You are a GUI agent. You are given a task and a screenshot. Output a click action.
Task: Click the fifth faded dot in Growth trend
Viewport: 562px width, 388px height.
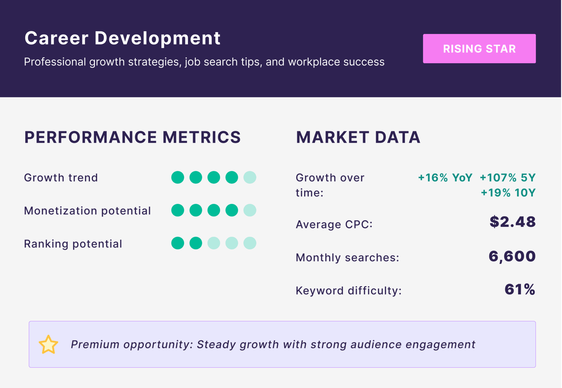[x=250, y=178]
